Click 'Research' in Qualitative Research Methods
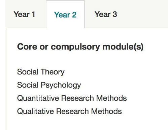 [72, 111]
